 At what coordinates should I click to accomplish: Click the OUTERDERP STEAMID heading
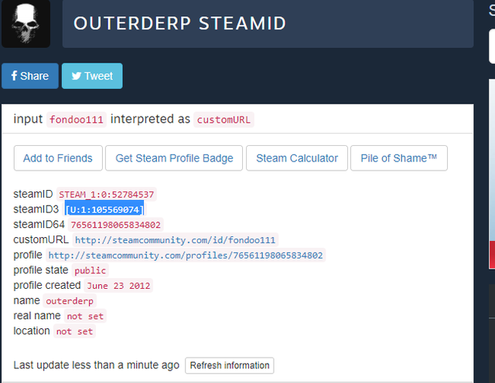pos(180,23)
